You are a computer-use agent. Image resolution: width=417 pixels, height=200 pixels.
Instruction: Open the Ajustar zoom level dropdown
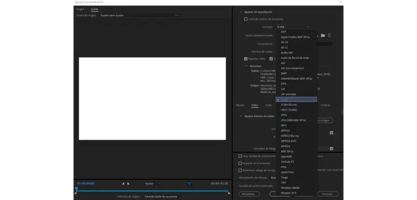[152, 184]
